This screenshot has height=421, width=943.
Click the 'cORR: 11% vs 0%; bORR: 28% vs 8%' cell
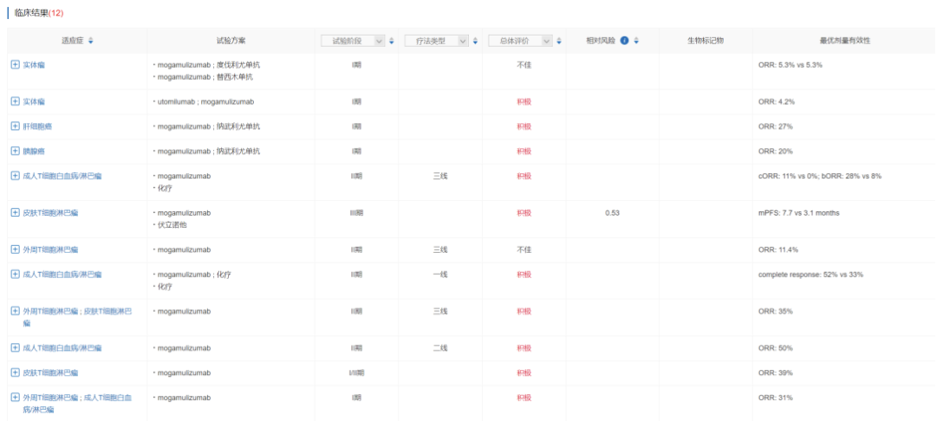(x=820, y=176)
